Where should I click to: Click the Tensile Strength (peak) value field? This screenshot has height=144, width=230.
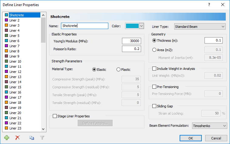131,95
